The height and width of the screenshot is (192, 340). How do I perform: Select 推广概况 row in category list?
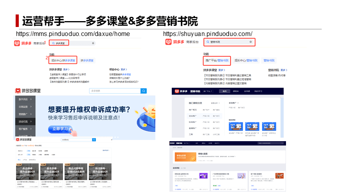click(x=204, y=110)
